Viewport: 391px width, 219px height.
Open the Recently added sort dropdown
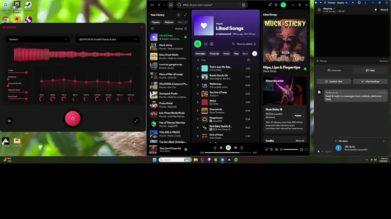coord(246,44)
